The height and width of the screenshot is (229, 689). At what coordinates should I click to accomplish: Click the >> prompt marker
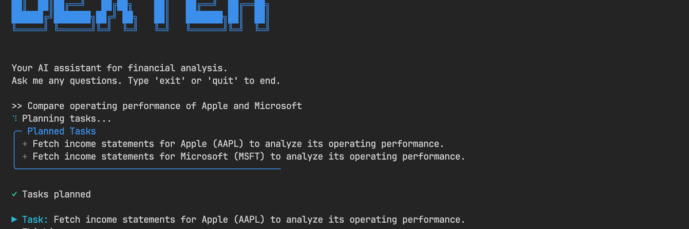17,106
